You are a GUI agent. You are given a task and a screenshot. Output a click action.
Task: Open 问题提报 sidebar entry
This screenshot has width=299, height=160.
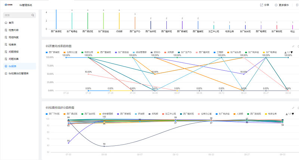coord(13,52)
